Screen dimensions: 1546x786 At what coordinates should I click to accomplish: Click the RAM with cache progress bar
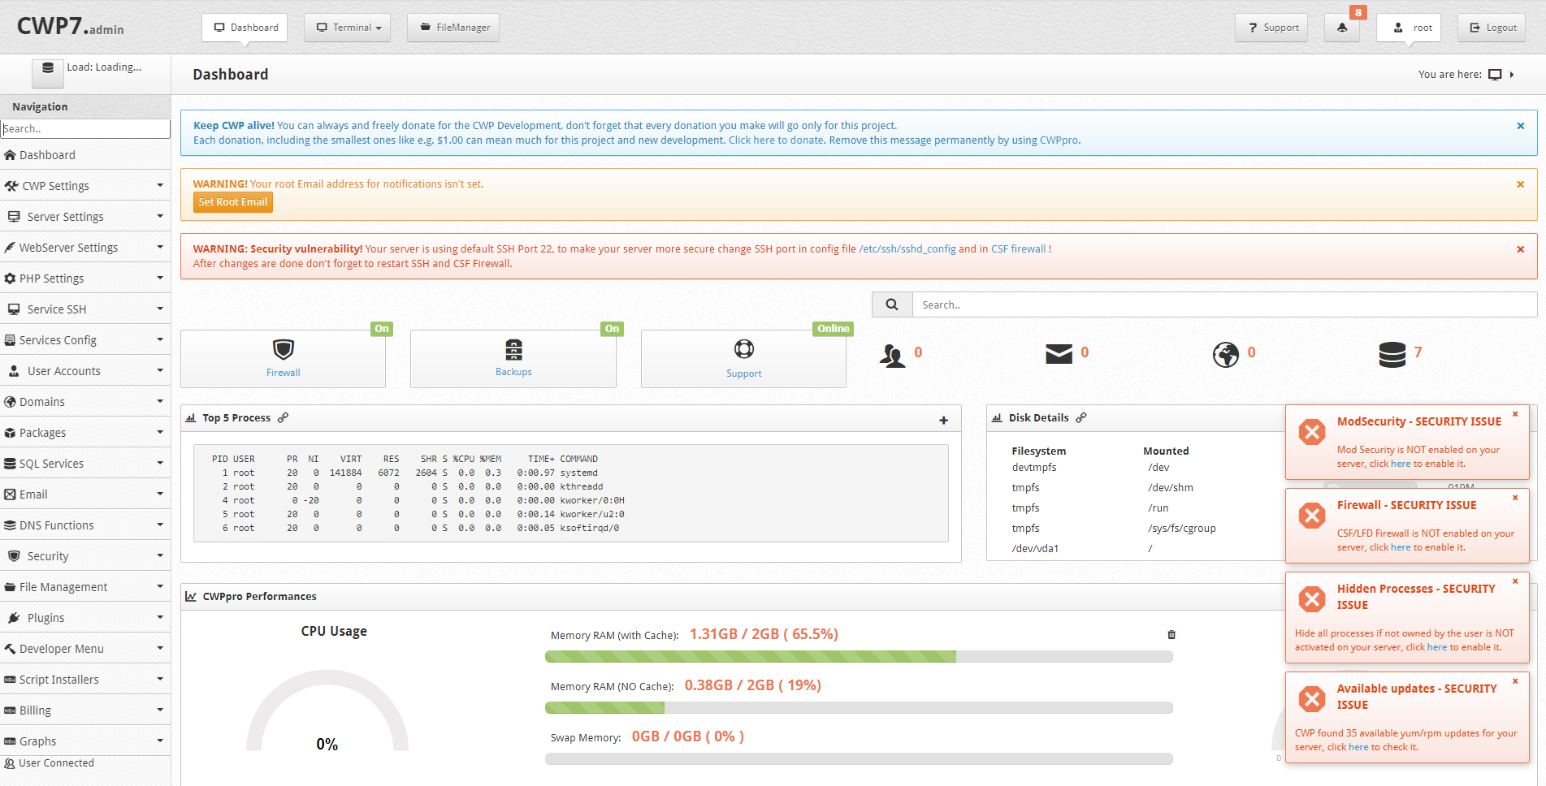[x=859, y=657]
